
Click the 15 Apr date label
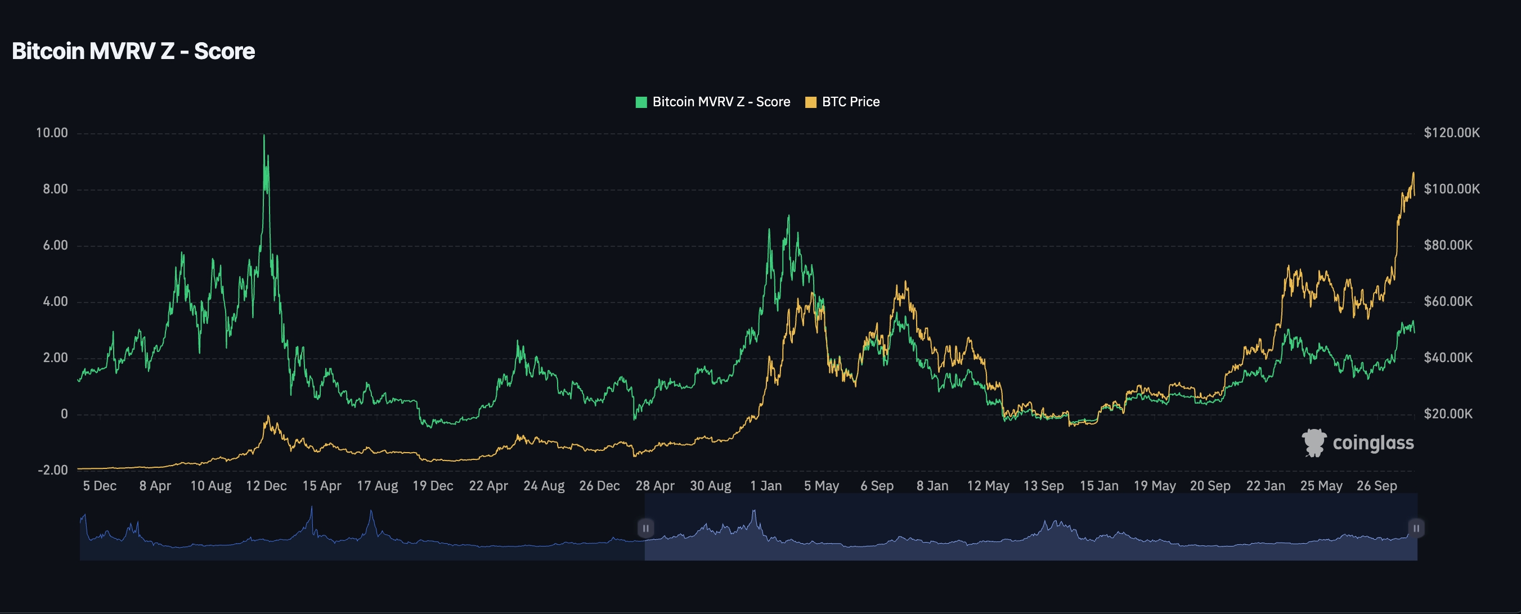pos(322,486)
